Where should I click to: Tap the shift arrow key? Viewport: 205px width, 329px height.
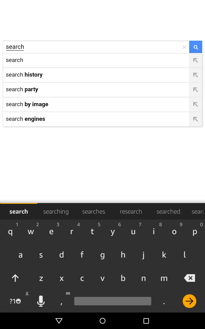pyautogui.click(x=15, y=278)
